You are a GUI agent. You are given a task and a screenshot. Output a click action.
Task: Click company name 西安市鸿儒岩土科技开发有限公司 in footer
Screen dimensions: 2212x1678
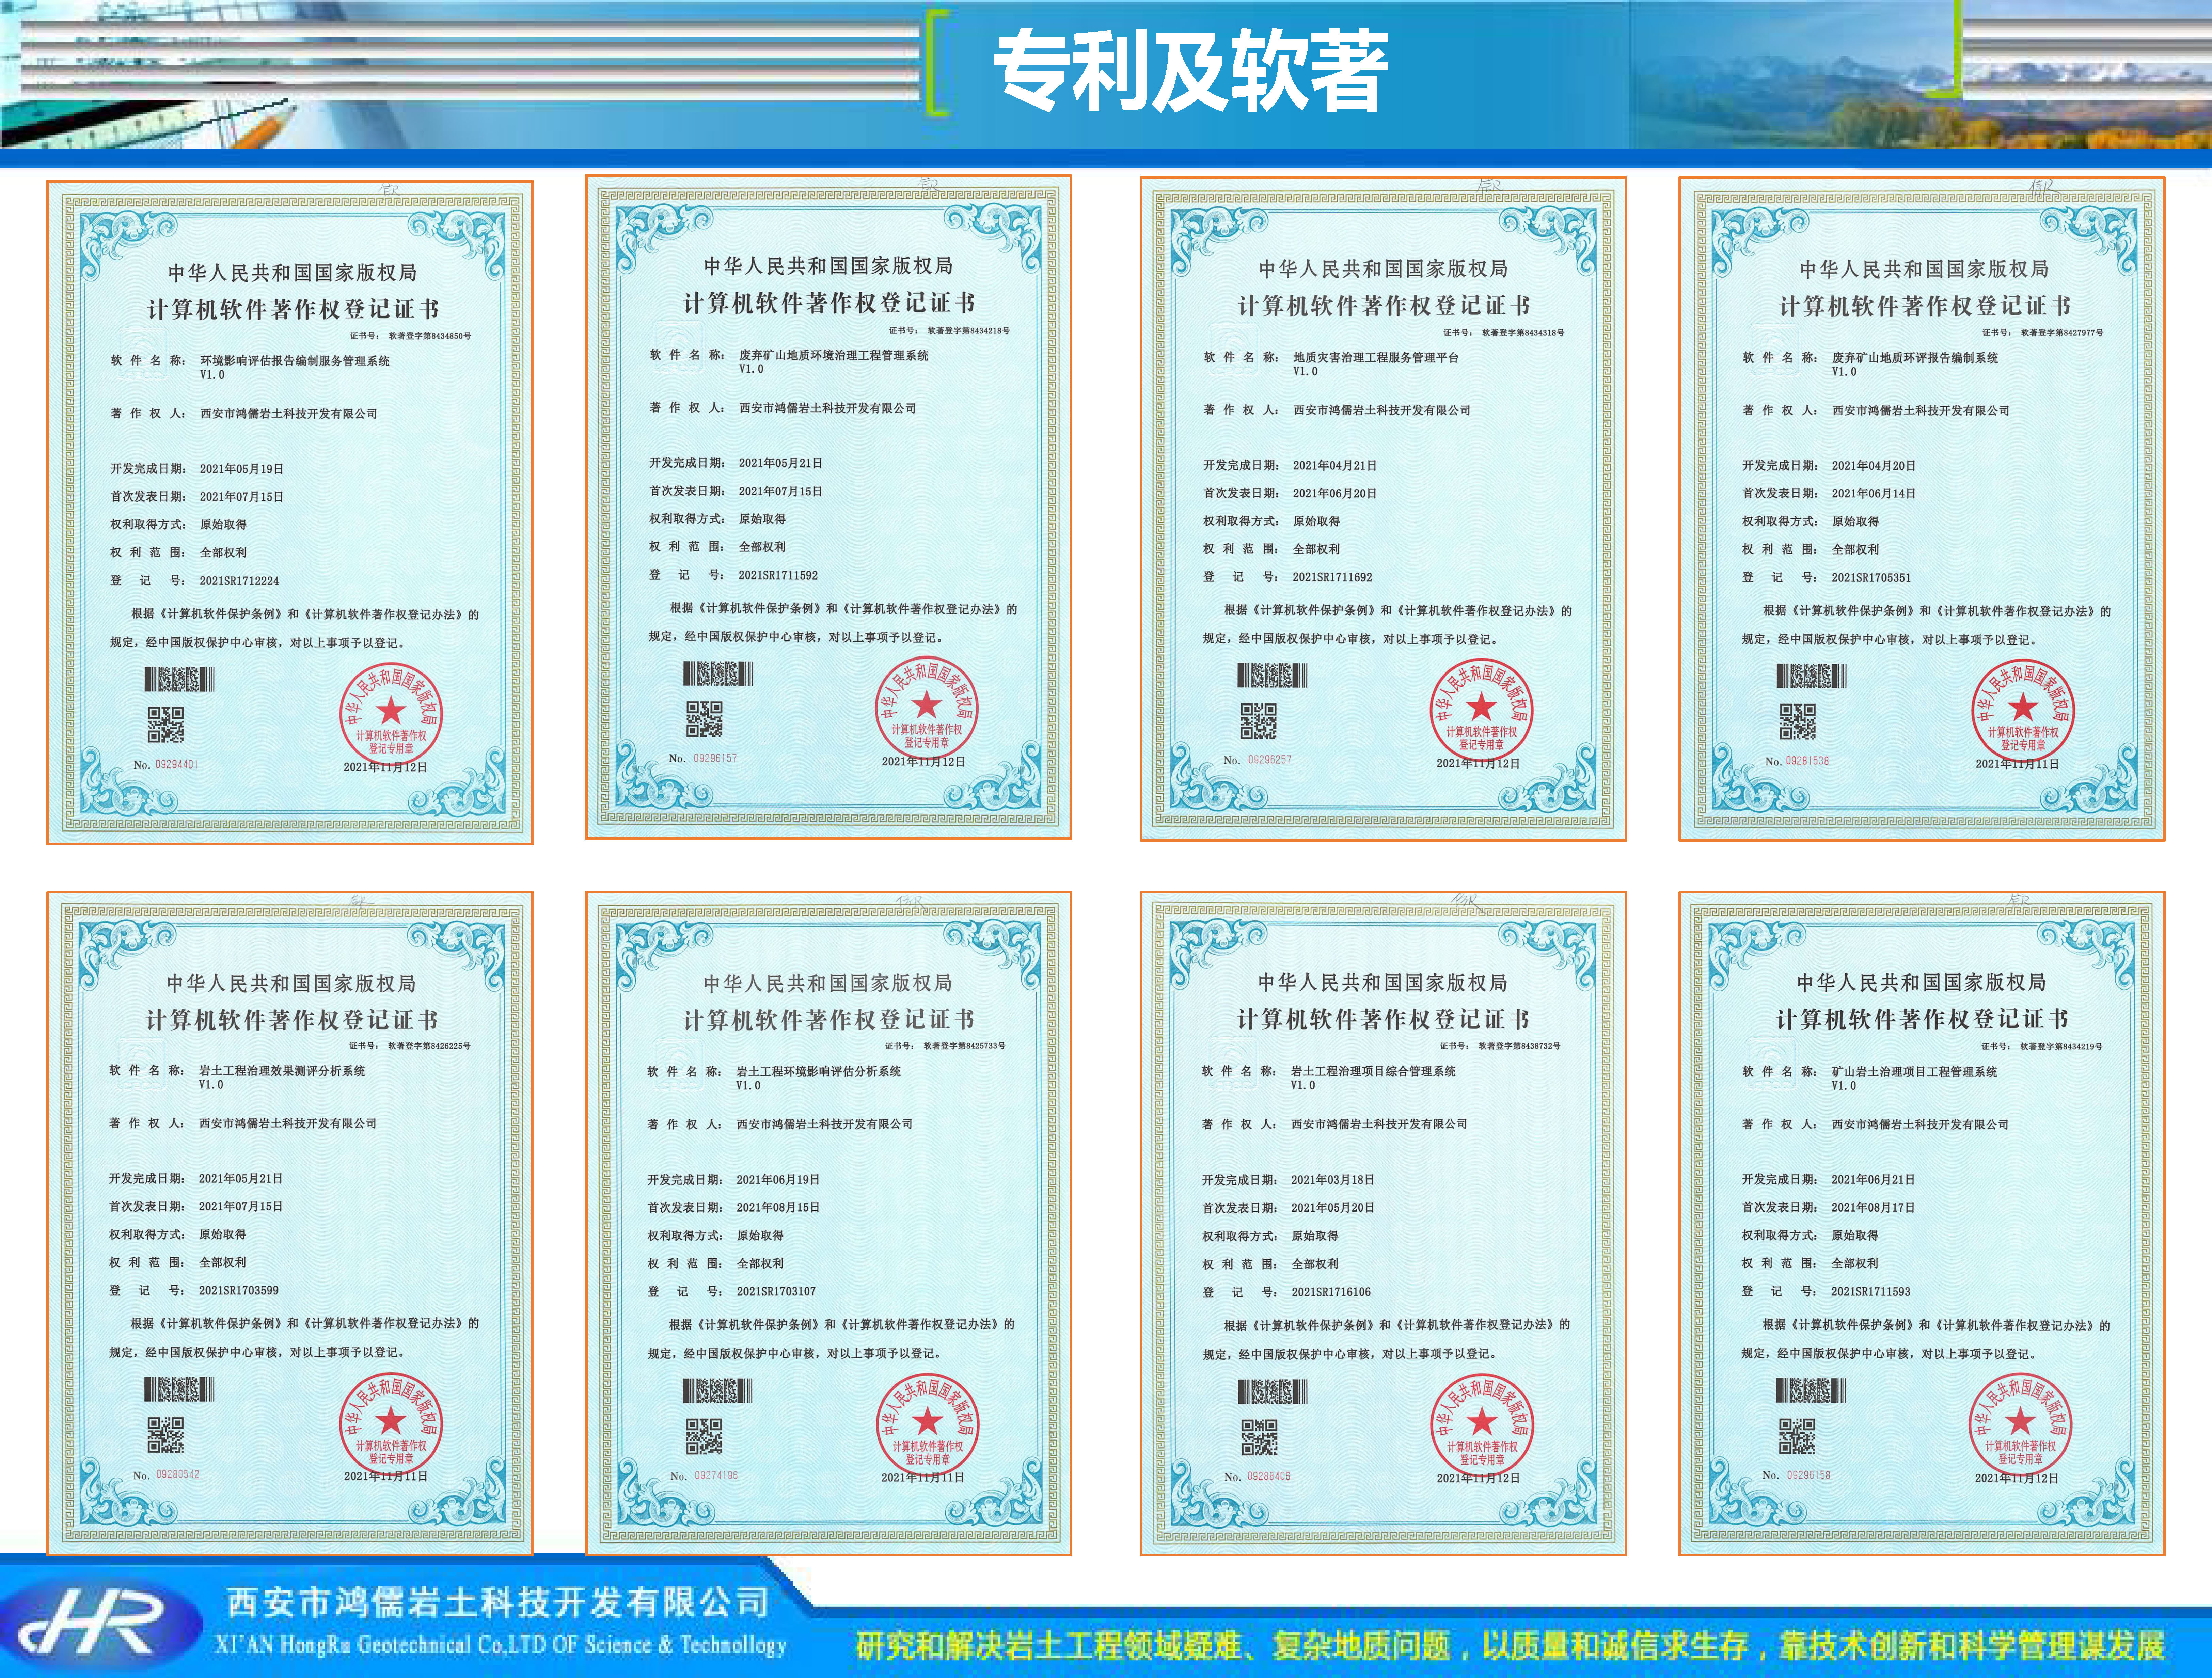[497, 1603]
